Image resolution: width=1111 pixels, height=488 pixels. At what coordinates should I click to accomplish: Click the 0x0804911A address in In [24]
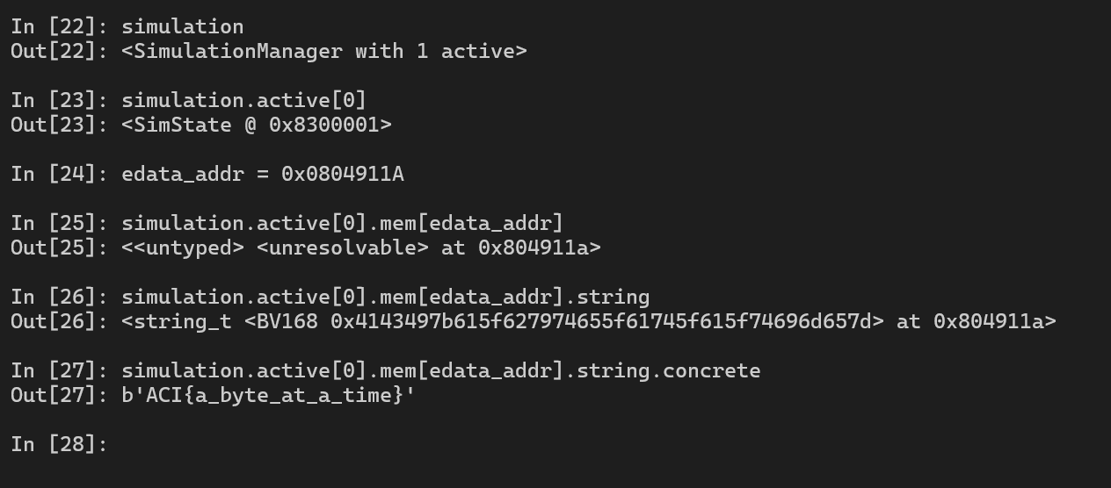343,174
